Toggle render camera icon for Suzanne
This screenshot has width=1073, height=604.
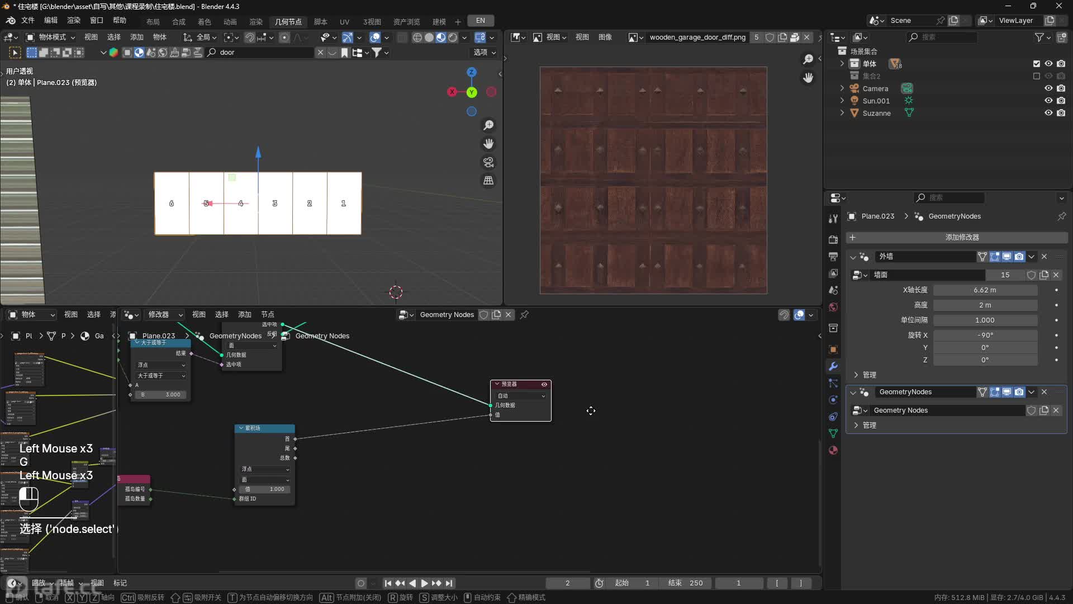coord(1061,113)
